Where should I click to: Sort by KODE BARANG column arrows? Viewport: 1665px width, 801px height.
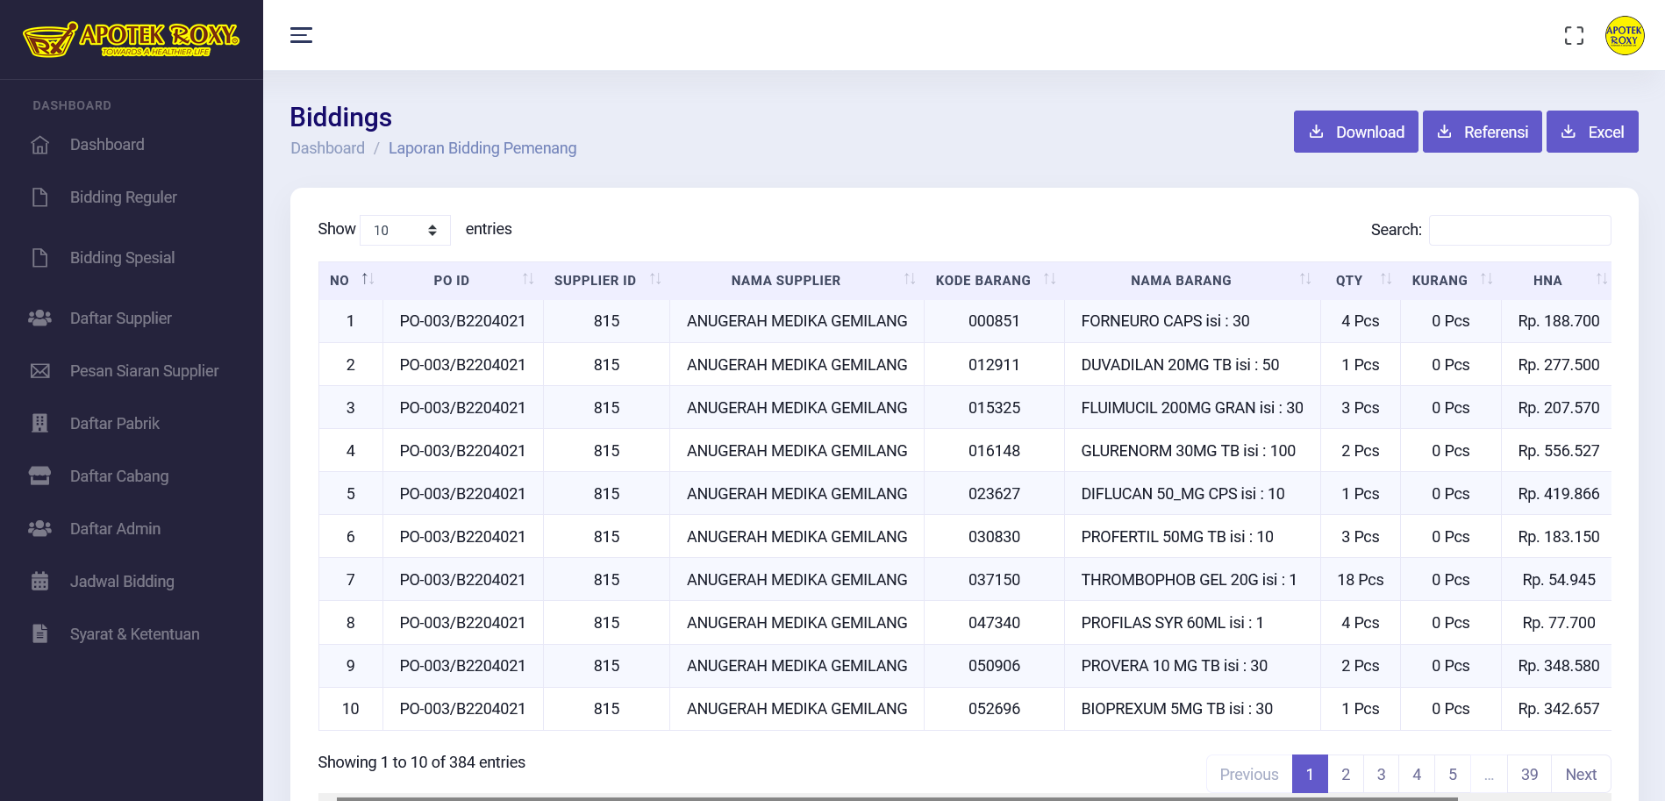pos(1050,279)
